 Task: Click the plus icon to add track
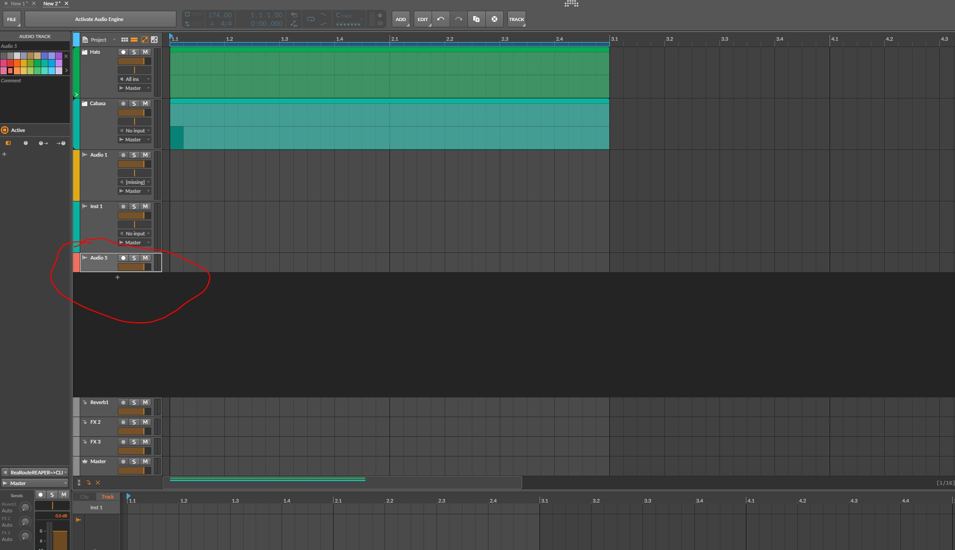(x=117, y=277)
